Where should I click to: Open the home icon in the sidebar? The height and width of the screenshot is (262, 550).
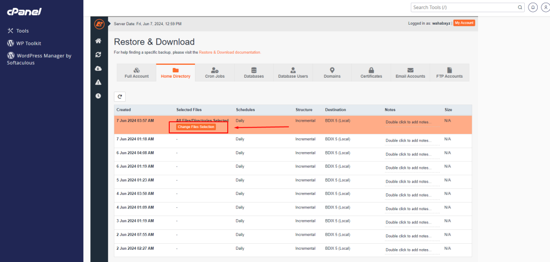98,41
